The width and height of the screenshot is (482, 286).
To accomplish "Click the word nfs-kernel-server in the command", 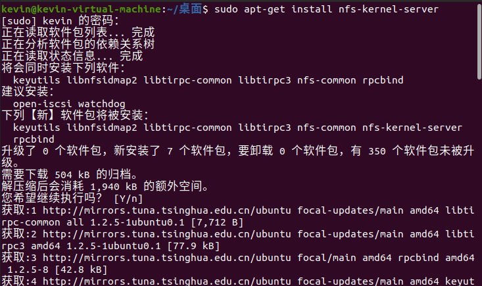I will [389, 9].
